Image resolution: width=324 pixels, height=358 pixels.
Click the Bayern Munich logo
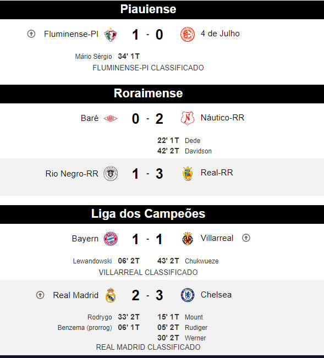point(111,239)
